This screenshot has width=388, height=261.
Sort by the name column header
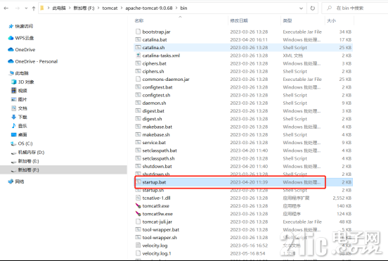point(139,20)
